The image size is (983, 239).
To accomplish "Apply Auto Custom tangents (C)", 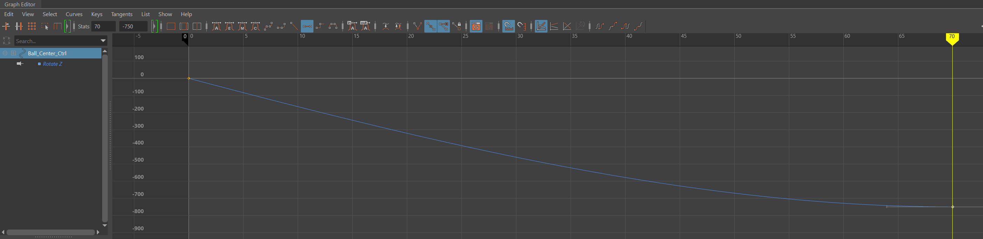I will [x=255, y=26].
